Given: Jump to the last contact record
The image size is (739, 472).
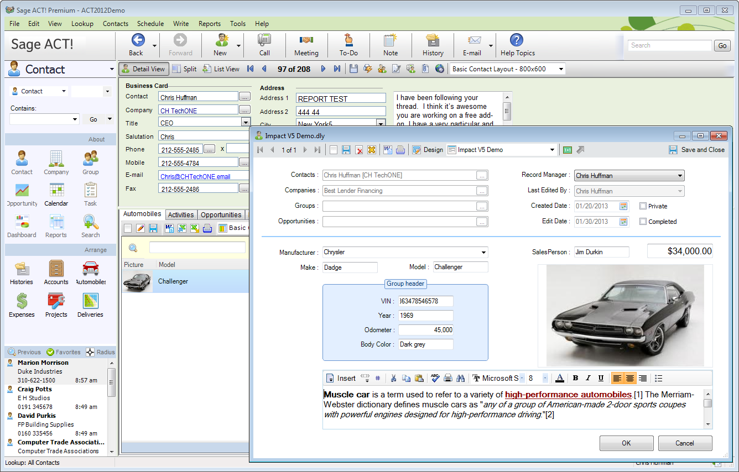Looking at the screenshot, I should click(337, 69).
